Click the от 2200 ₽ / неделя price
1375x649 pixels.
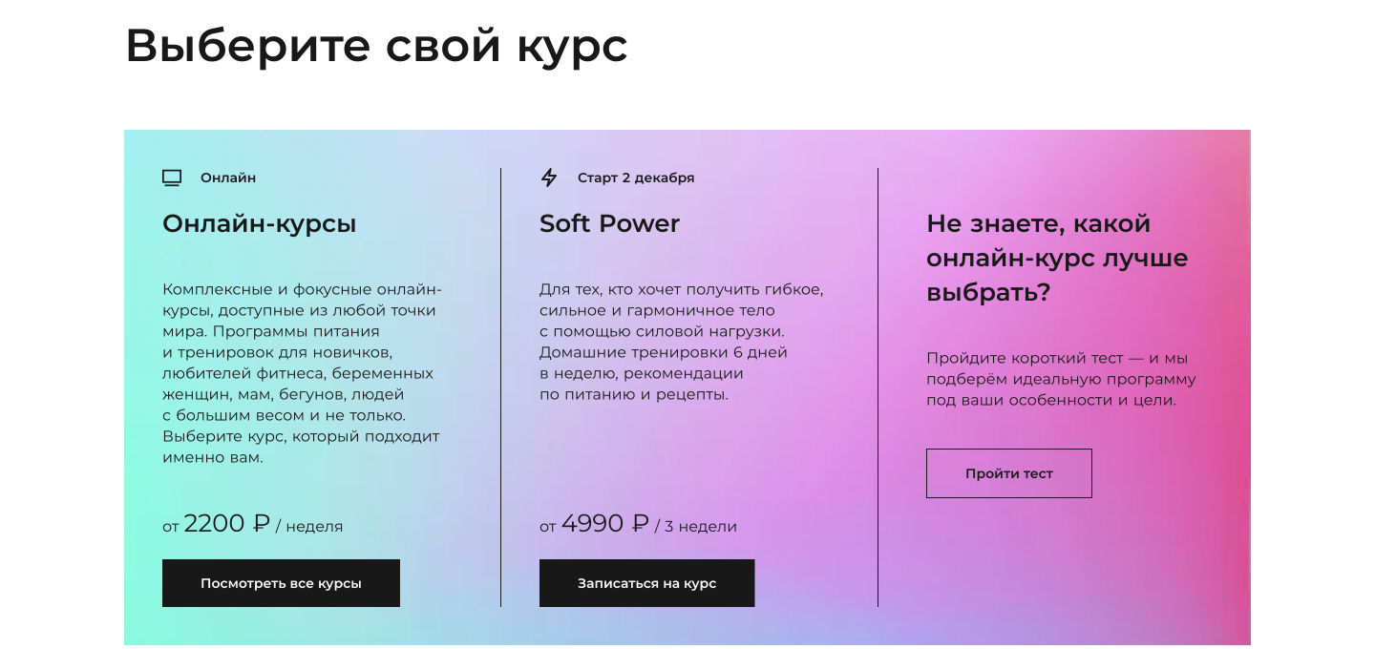click(x=252, y=524)
